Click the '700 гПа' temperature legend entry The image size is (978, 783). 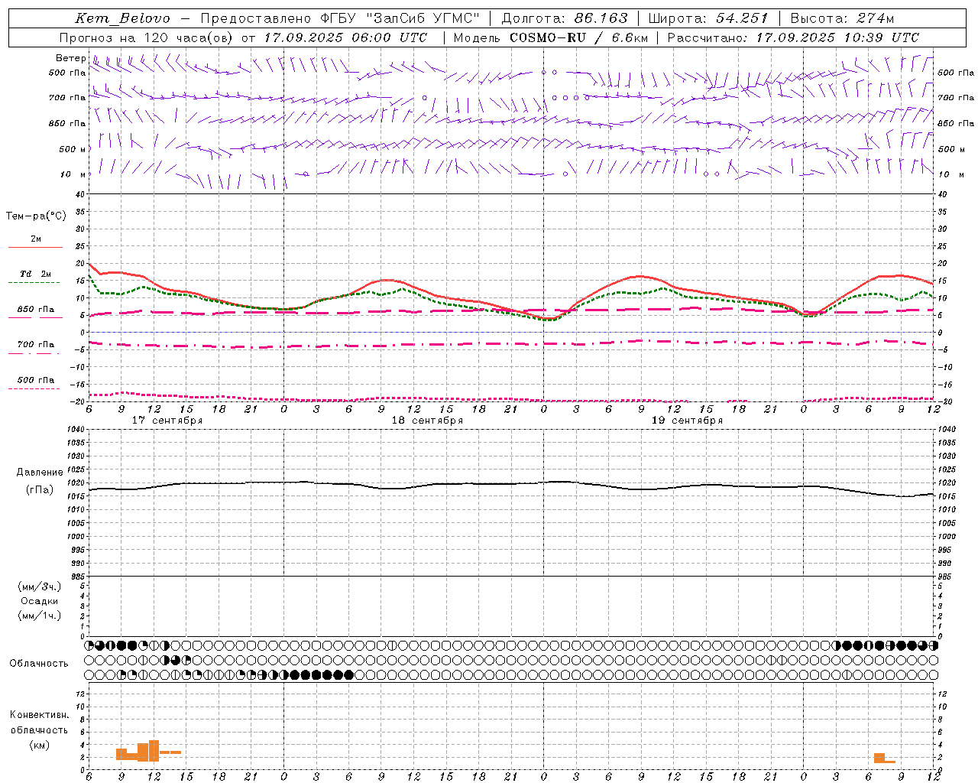coord(36,344)
